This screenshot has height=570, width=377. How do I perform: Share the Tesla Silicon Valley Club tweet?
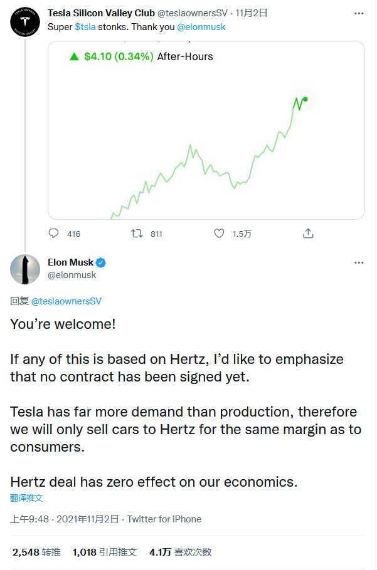[x=308, y=234]
